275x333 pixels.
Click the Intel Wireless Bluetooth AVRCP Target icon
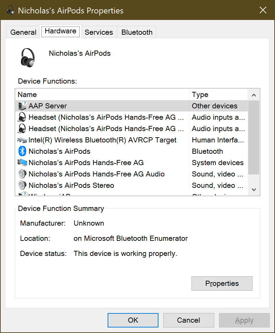click(22, 140)
